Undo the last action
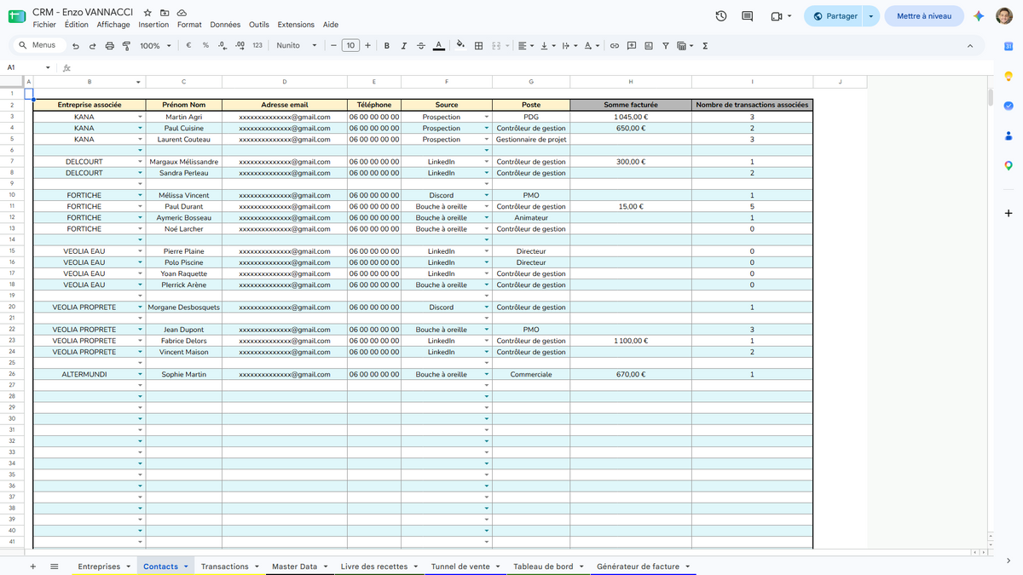This screenshot has width=1023, height=575. (x=76, y=46)
